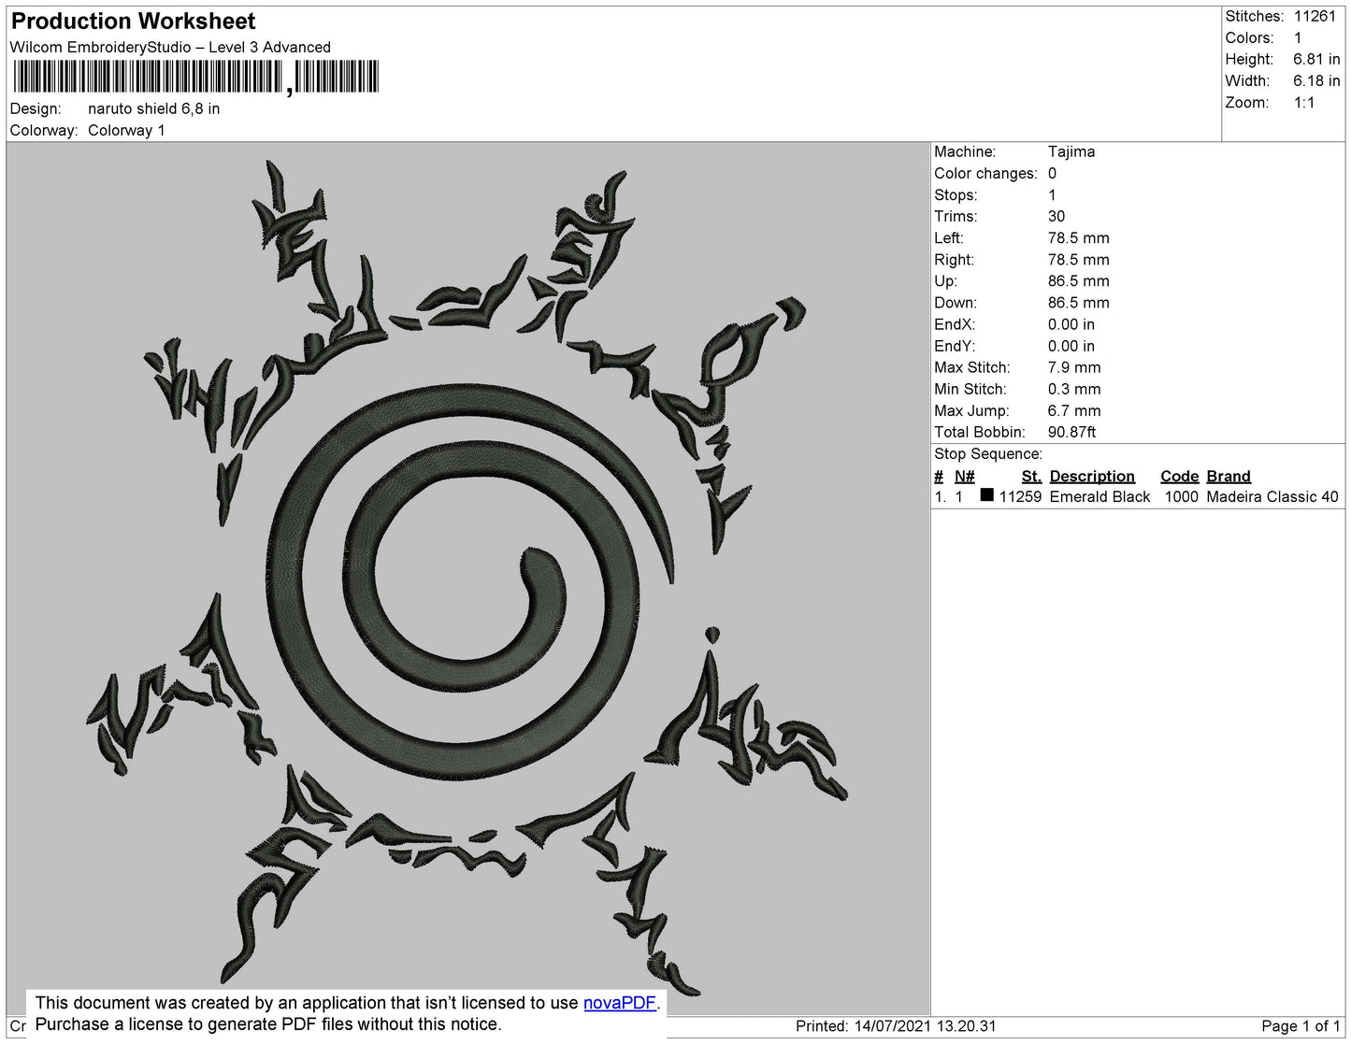Screen dimensions: 1351x1044
Task: Select thread code 1000
Action: [x=1182, y=497]
